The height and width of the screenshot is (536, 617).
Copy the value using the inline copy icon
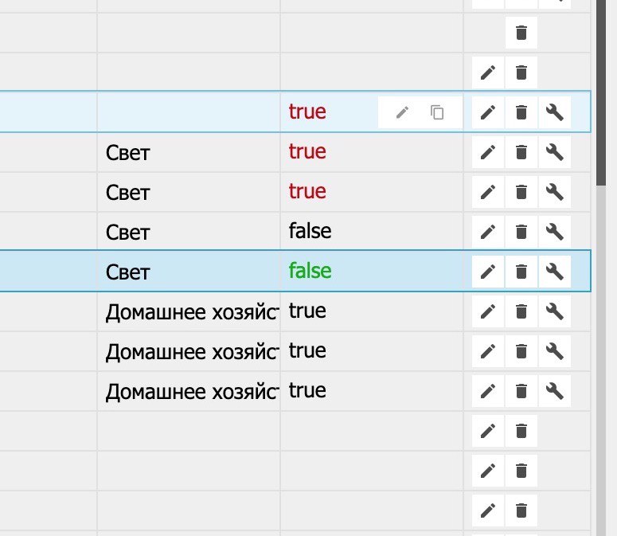[x=437, y=112]
